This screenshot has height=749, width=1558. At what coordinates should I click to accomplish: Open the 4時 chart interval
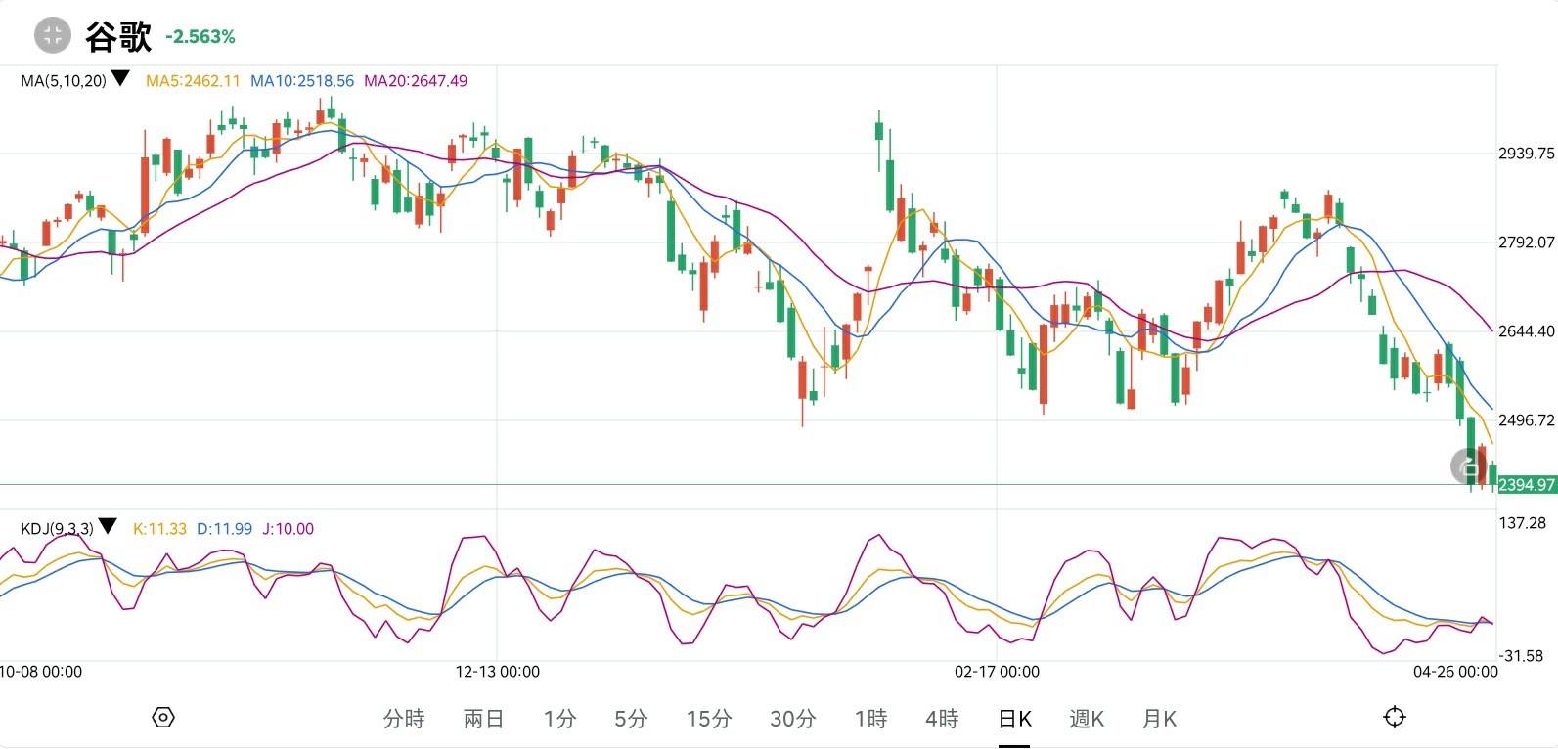click(x=942, y=720)
